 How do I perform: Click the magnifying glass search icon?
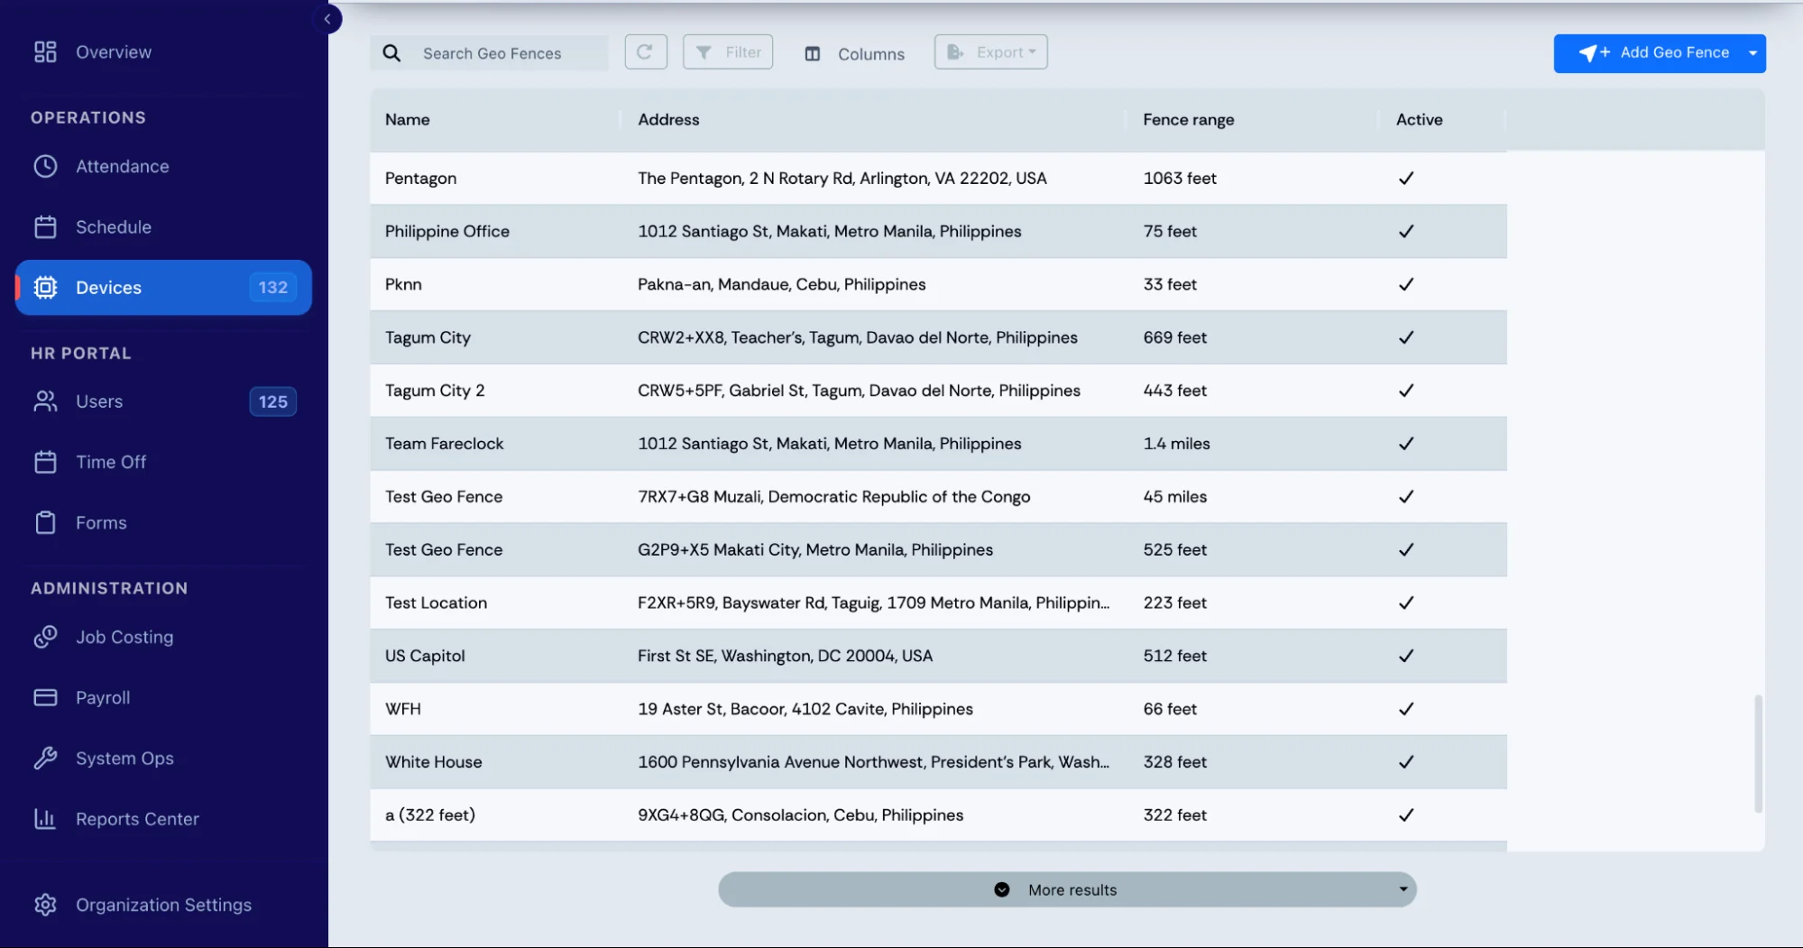pyautogui.click(x=391, y=53)
